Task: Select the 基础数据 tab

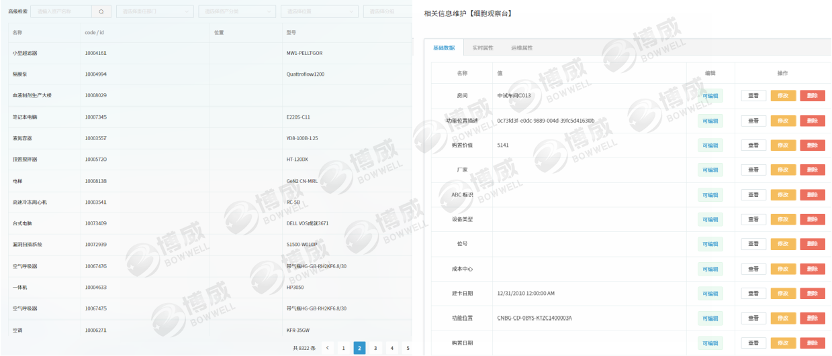Action: tap(444, 48)
